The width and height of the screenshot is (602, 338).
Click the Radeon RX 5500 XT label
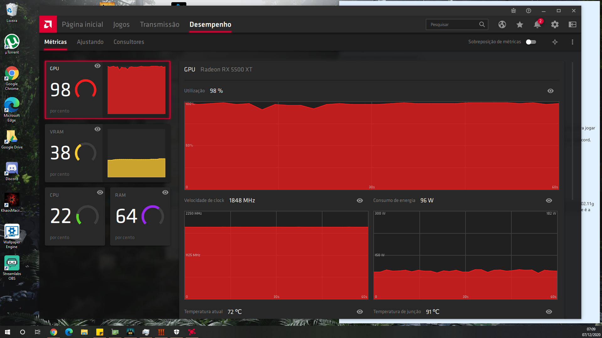click(226, 70)
